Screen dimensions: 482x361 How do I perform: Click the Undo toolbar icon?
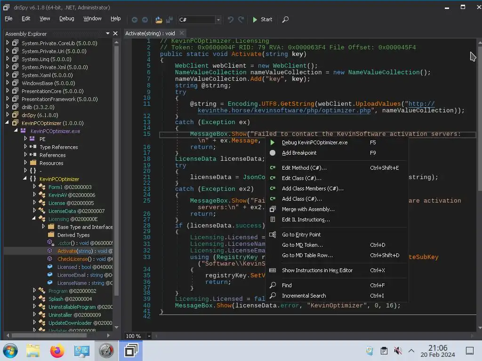[231, 20]
